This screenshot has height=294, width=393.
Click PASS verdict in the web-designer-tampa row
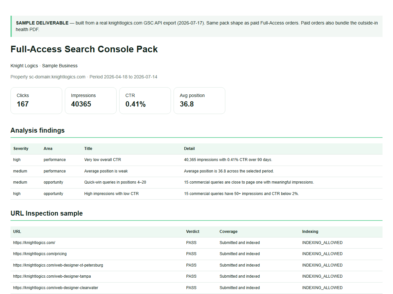pos(191,276)
